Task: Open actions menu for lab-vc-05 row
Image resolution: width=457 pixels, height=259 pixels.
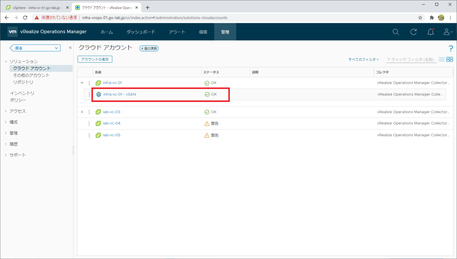Action: click(x=89, y=135)
